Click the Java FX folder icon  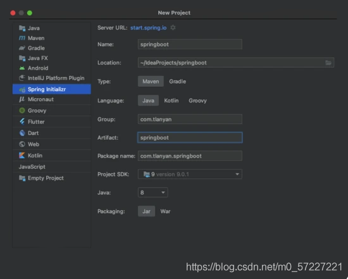pos(22,58)
